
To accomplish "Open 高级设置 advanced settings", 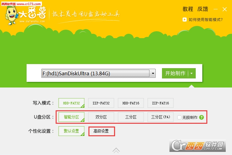I will (101, 131).
